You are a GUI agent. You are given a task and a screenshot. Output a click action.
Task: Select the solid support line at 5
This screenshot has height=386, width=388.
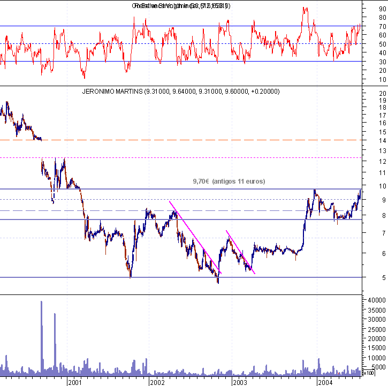click(181, 277)
